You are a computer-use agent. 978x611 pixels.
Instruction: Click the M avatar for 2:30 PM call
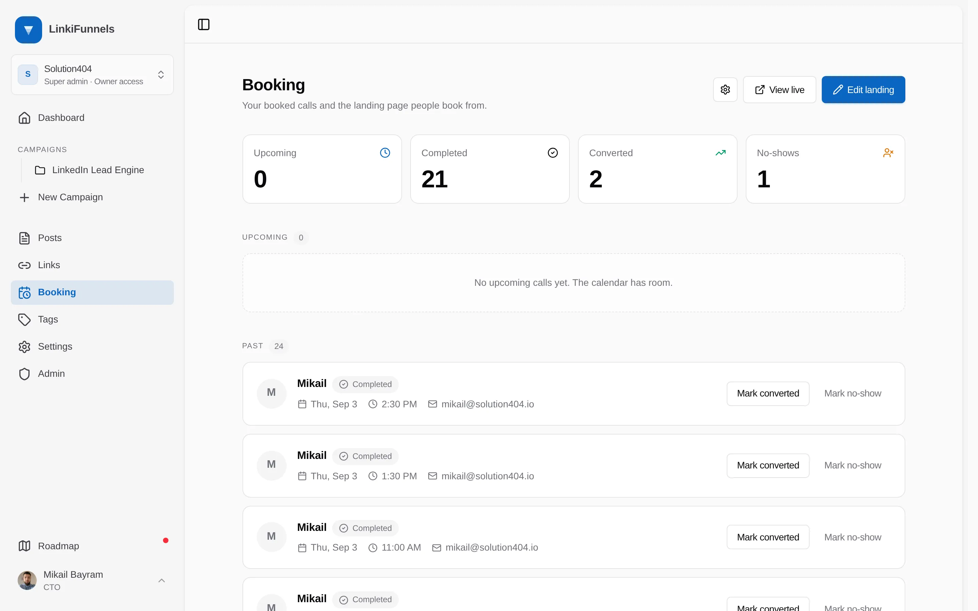pyautogui.click(x=272, y=393)
